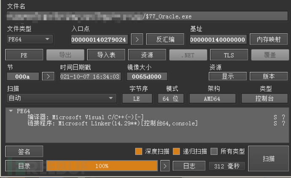Click the ? link on the linker row

click(x=283, y=123)
